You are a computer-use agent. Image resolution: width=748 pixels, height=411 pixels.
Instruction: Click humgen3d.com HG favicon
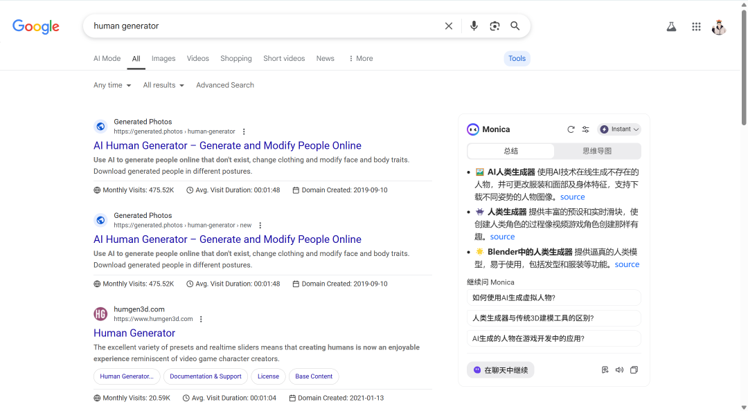tap(100, 313)
